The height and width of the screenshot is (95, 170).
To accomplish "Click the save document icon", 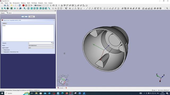I will tap(8, 5).
